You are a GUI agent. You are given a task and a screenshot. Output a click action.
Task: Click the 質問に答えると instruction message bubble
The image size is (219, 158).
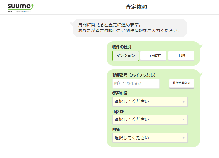click(129, 28)
